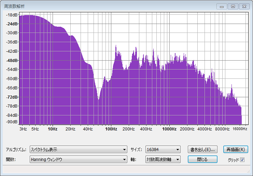Expand the 軸 dropdown showing 対数周波数軸

163,160
